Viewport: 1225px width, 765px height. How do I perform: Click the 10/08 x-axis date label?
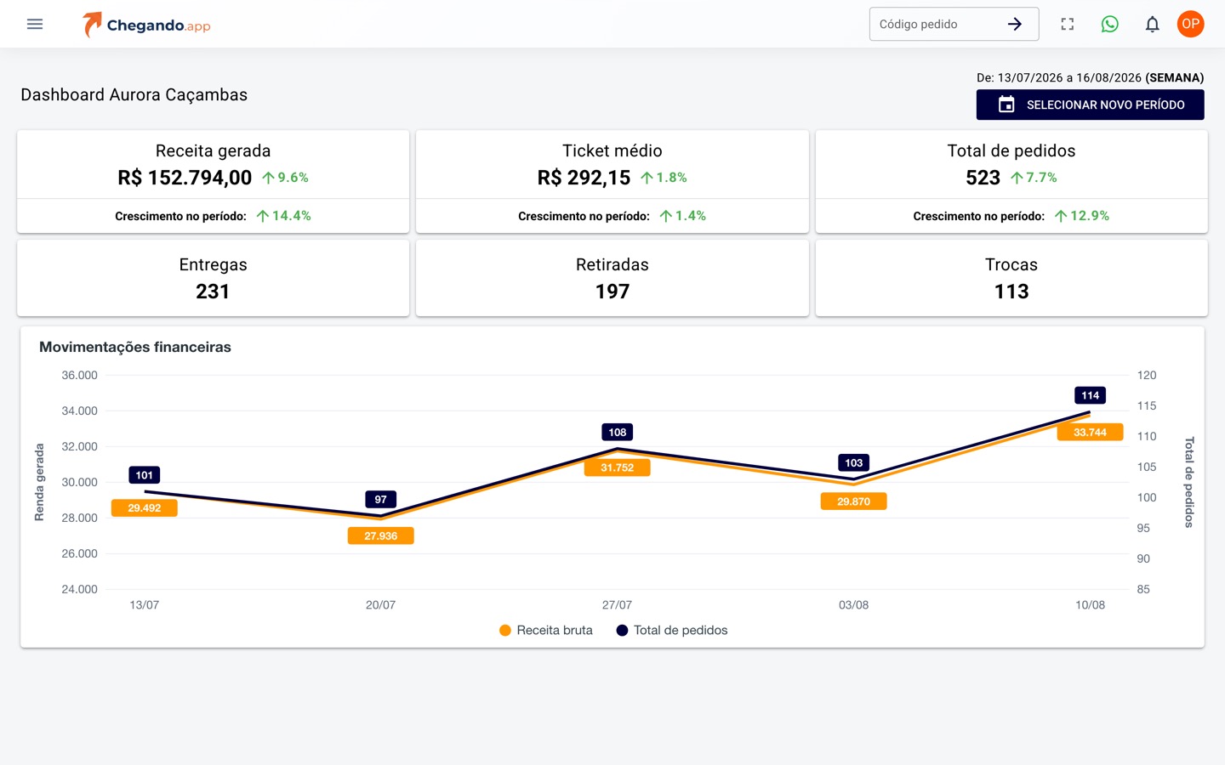click(1090, 605)
